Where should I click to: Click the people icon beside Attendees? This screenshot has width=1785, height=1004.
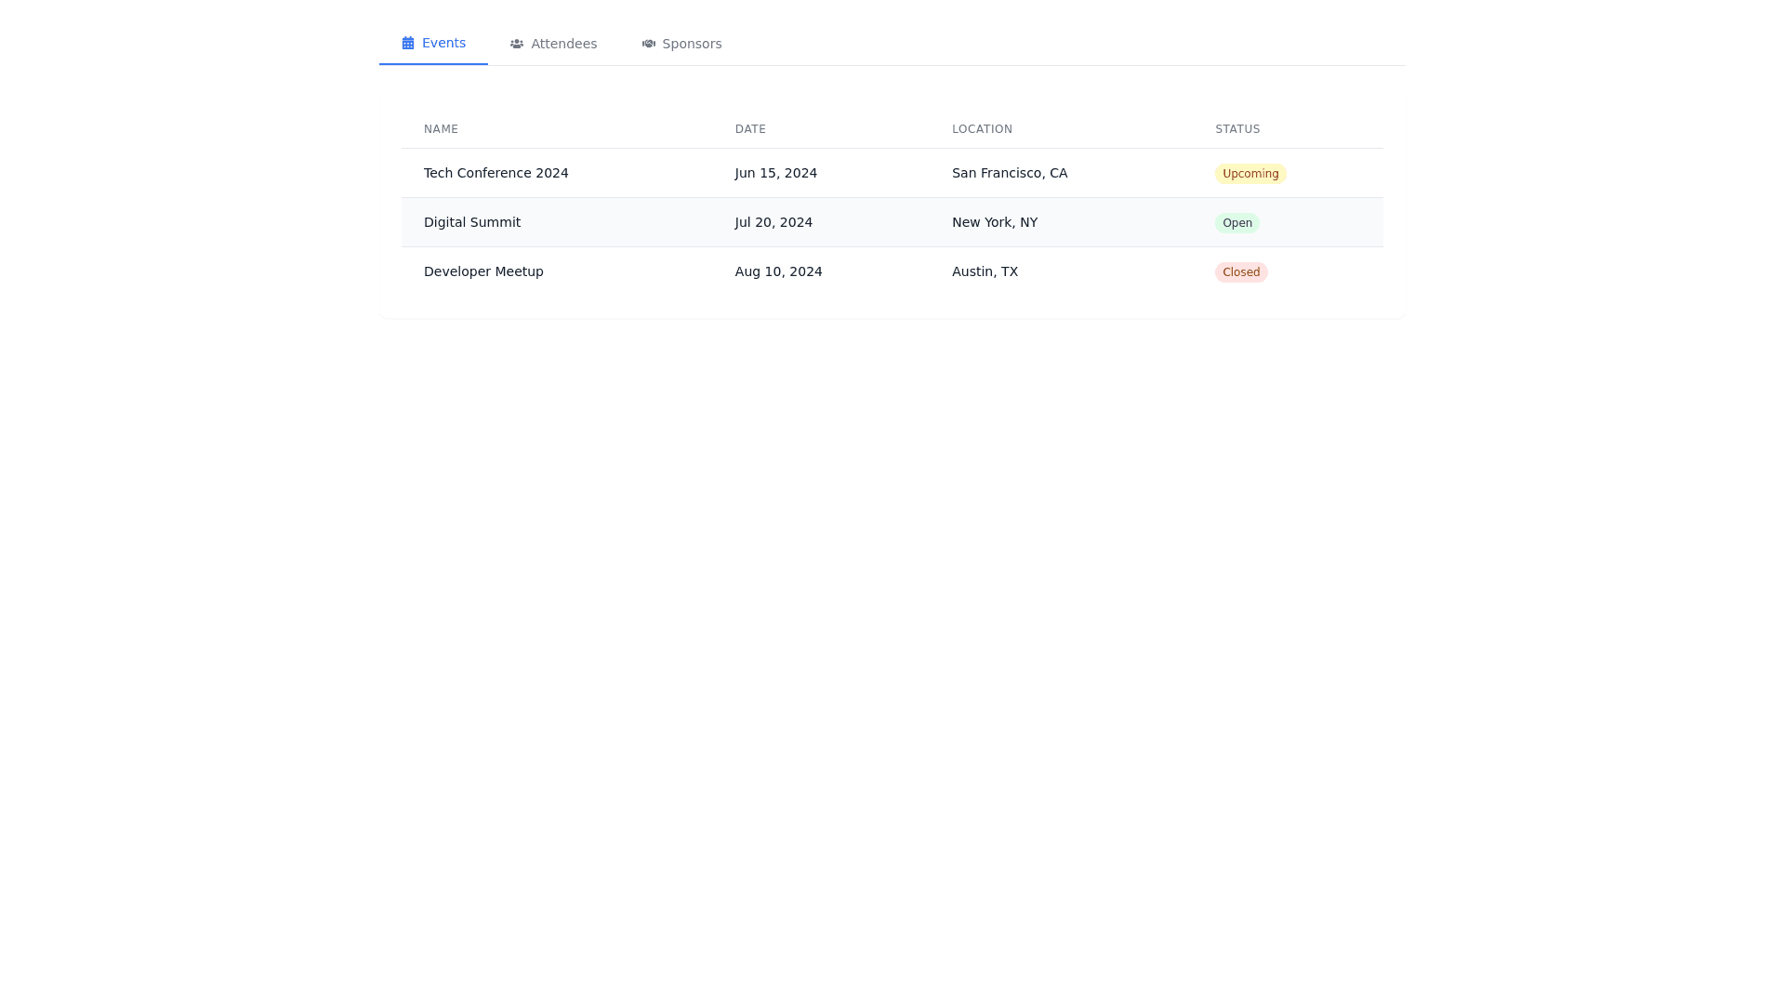pos(517,45)
